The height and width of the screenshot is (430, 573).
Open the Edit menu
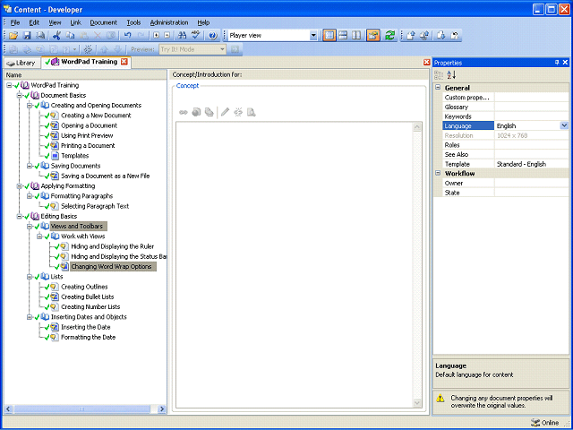(34, 22)
